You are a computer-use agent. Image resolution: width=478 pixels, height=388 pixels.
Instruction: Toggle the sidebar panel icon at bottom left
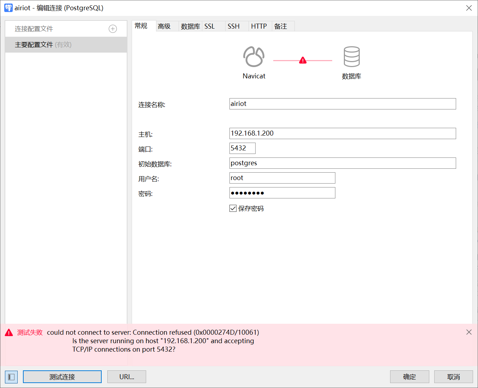click(x=11, y=377)
